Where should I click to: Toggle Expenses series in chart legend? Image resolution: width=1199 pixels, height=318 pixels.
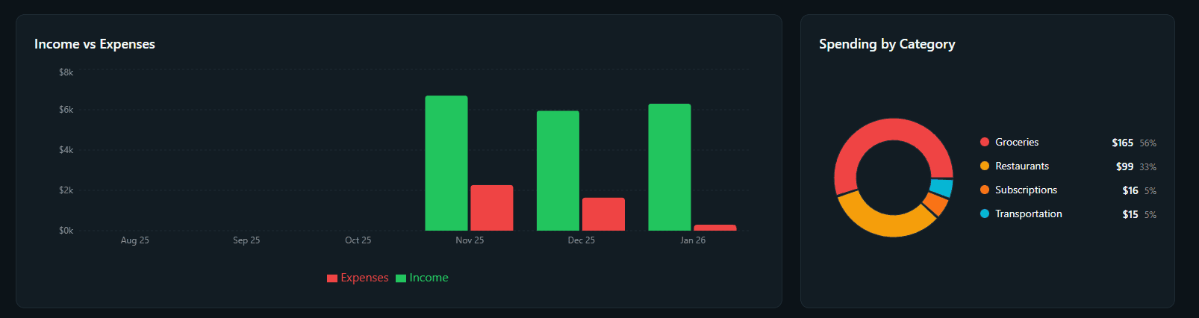click(358, 278)
